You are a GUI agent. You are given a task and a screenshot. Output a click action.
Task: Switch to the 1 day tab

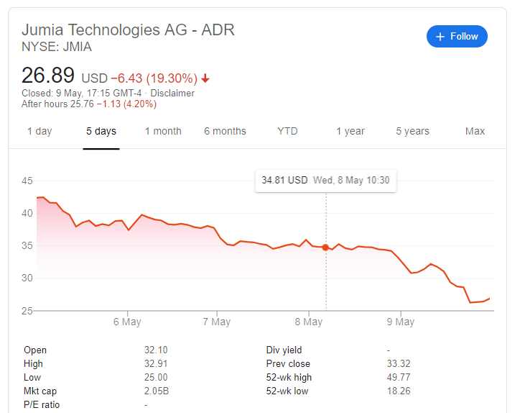tap(40, 131)
